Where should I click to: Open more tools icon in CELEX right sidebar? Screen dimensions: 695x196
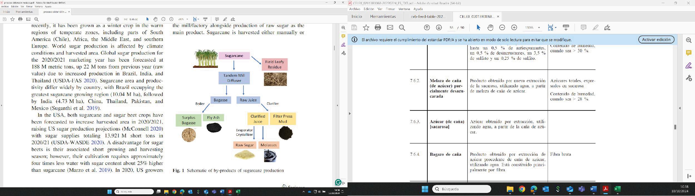click(x=689, y=78)
